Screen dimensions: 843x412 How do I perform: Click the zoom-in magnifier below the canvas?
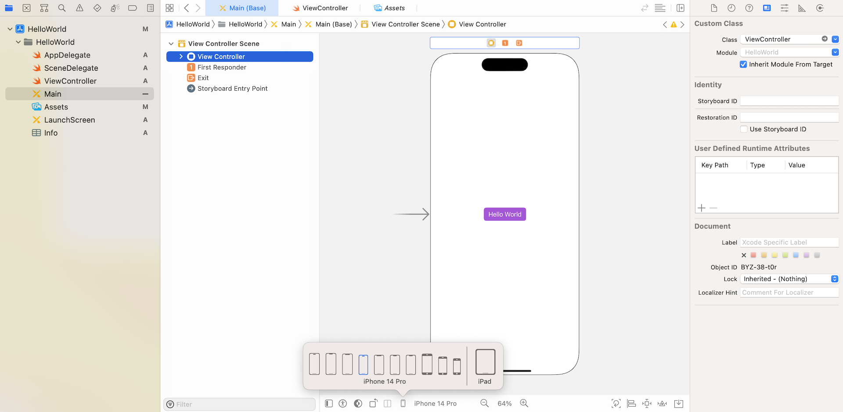point(524,403)
